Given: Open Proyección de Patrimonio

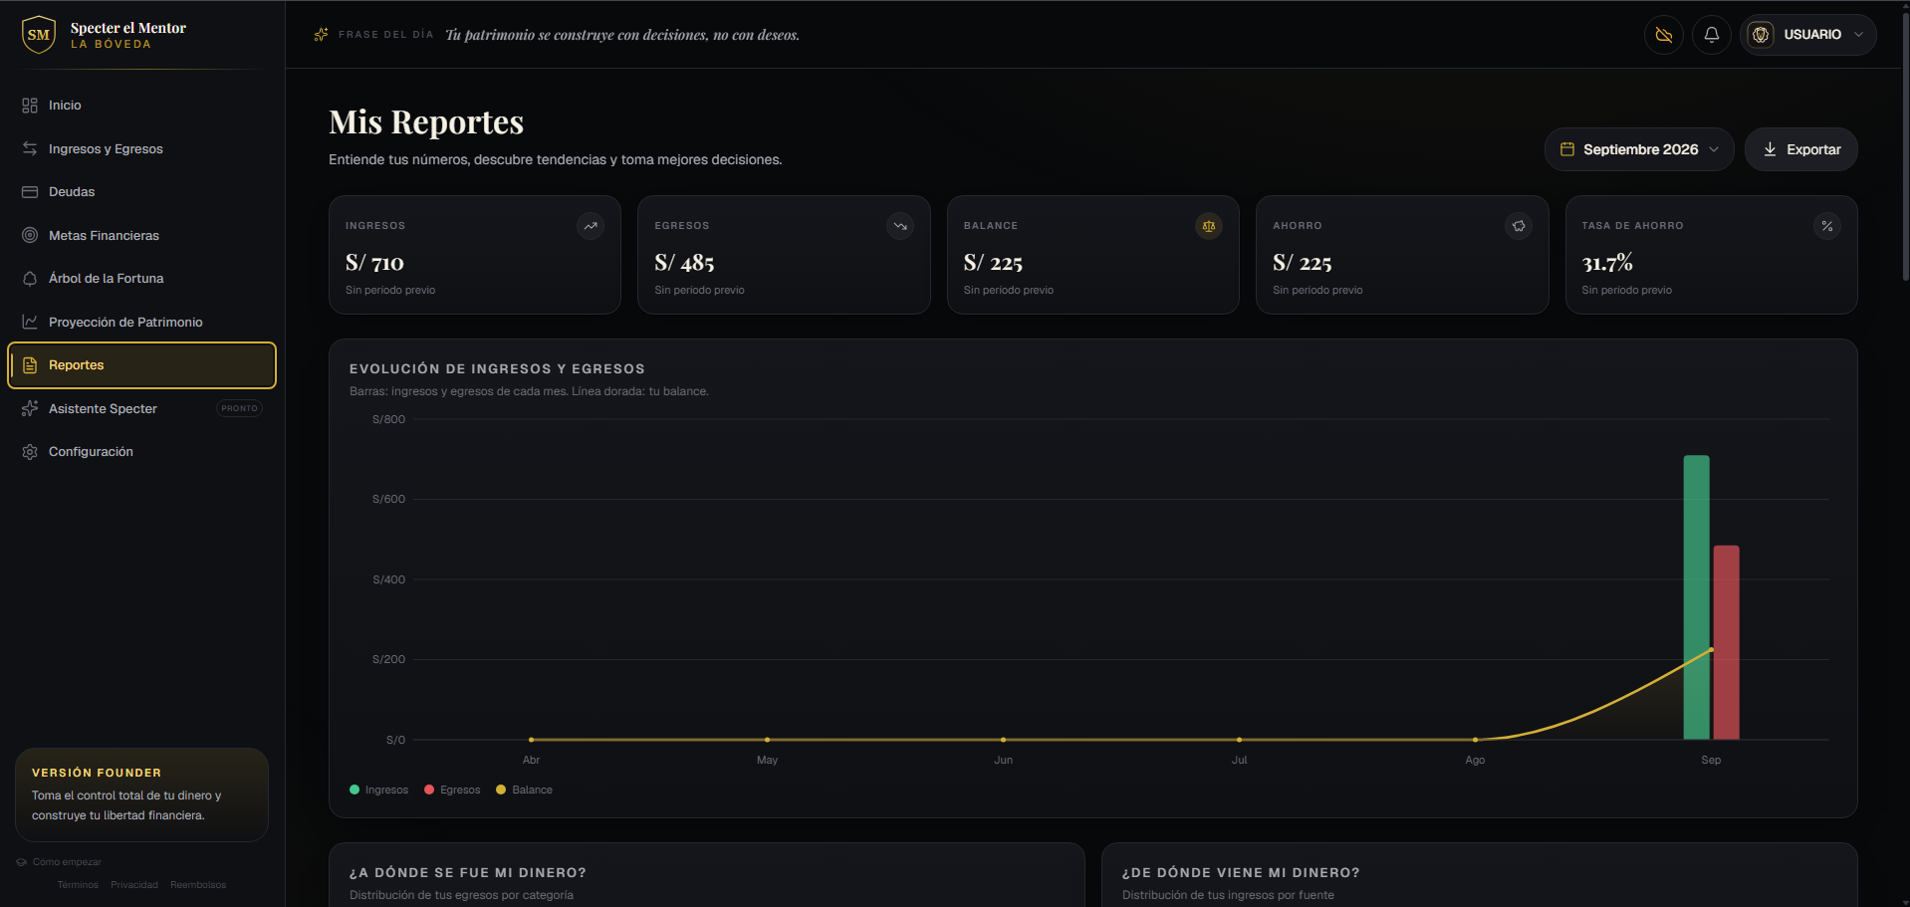Looking at the screenshot, I should point(141,322).
